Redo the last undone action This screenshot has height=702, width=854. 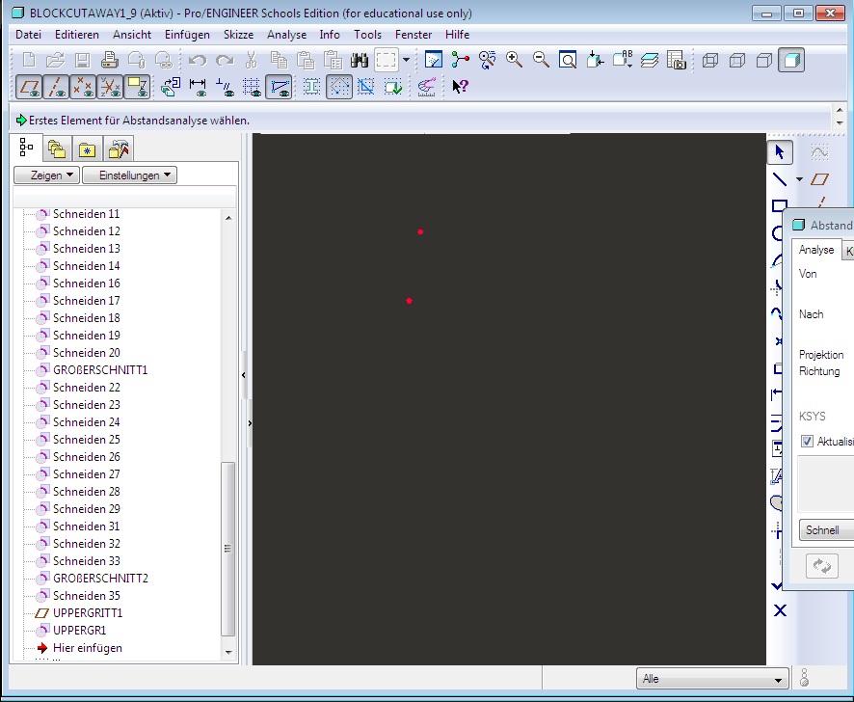[x=225, y=60]
